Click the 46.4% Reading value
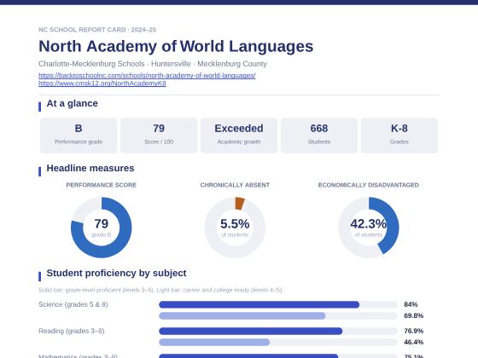This screenshot has height=358, width=478. 414,342
